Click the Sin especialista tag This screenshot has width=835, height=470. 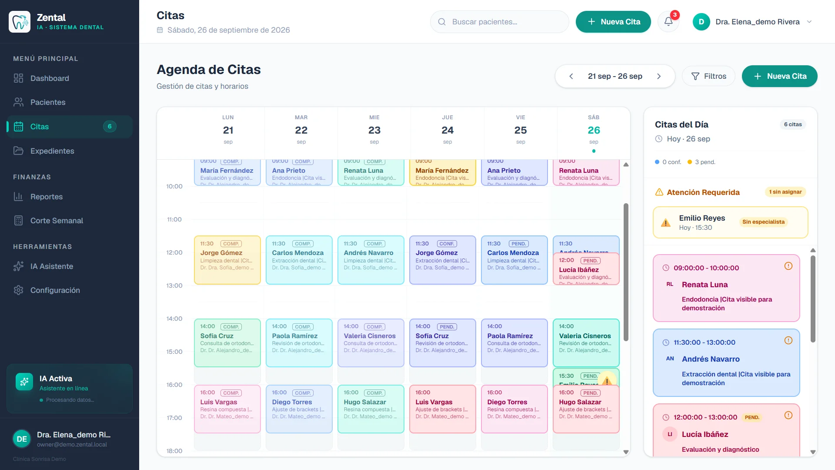763,222
